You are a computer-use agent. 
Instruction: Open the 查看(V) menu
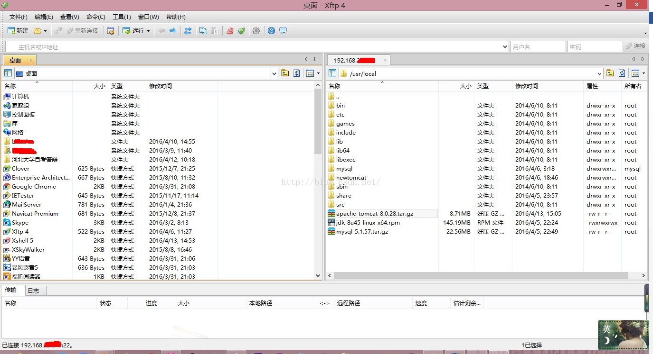(x=70, y=17)
